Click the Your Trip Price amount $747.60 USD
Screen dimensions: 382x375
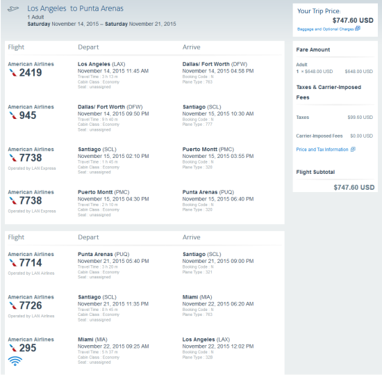(x=353, y=20)
